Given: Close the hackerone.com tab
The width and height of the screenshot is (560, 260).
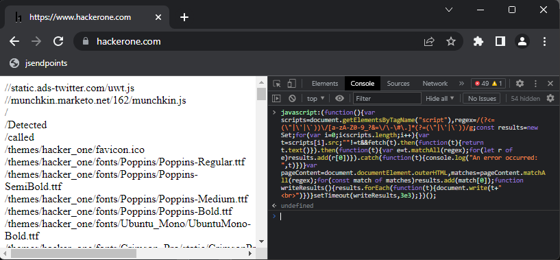Looking at the screenshot, I should (158, 17).
